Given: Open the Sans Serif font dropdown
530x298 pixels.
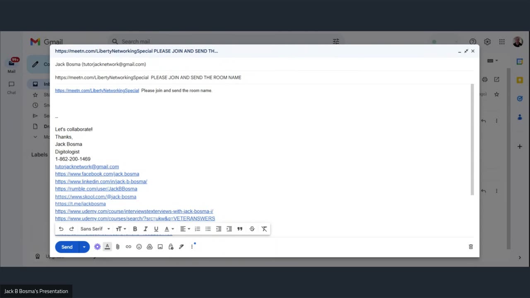Looking at the screenshot, I should pyautogui.click(x=95, y=229).
